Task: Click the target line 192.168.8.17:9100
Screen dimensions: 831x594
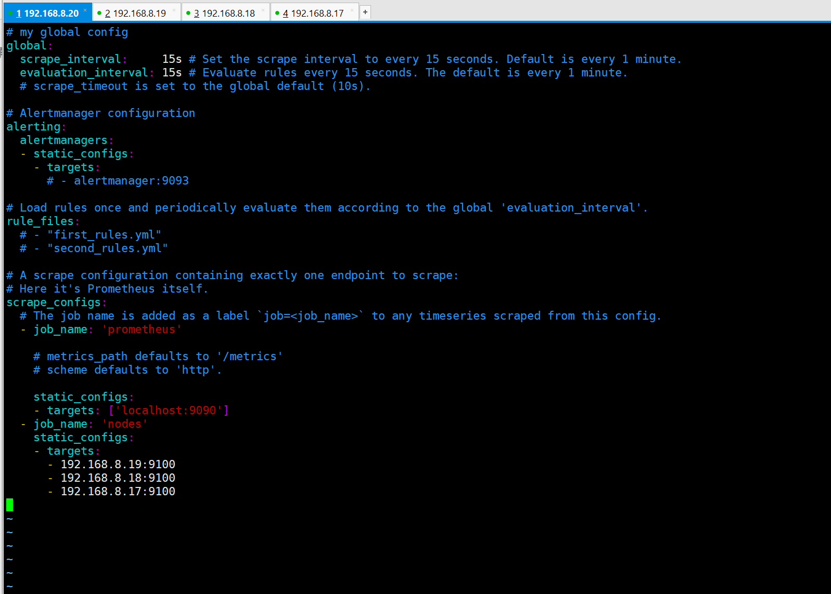Action: pyautogui.click(x=118, y=492)
